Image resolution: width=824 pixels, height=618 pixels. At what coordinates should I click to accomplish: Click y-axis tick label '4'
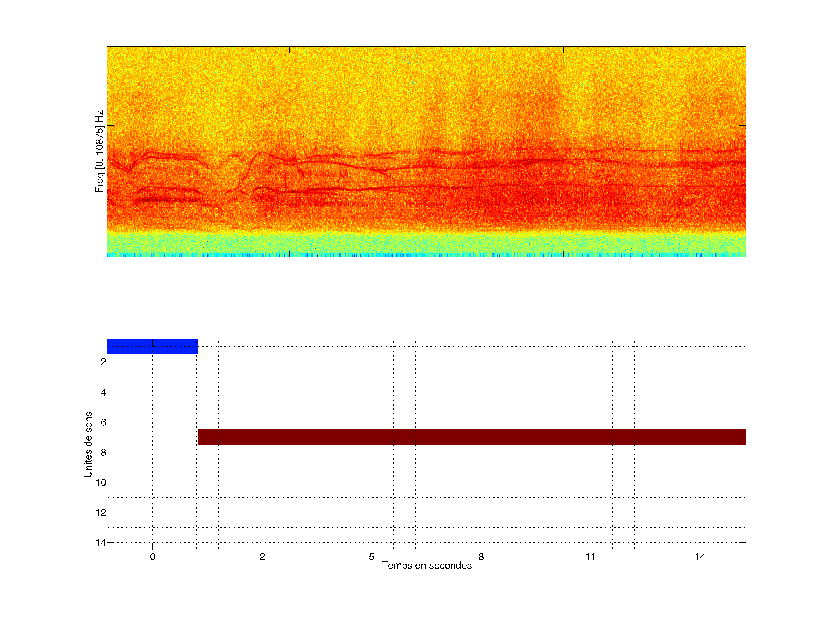click(x=103, y=392)
